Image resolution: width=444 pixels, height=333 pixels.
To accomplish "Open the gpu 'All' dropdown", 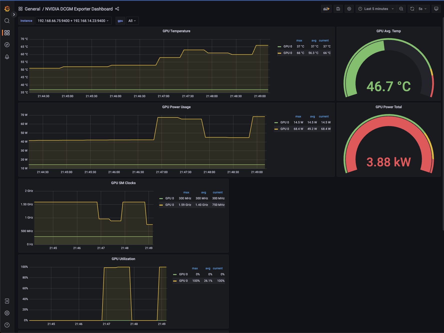I will pyautogui.click(x=132, y=21).
